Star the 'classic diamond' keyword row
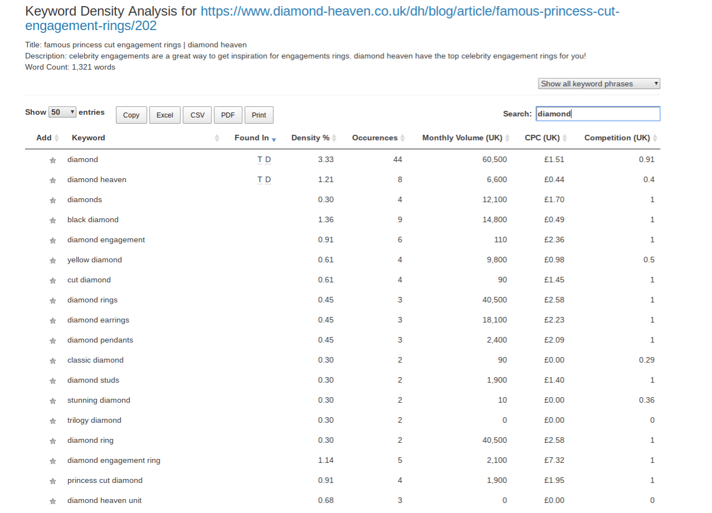 [53, 361]
